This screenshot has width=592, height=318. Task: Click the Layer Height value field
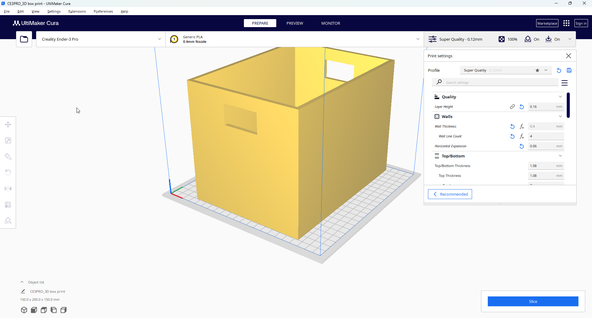pyautogui.click(x=546, y=107)
